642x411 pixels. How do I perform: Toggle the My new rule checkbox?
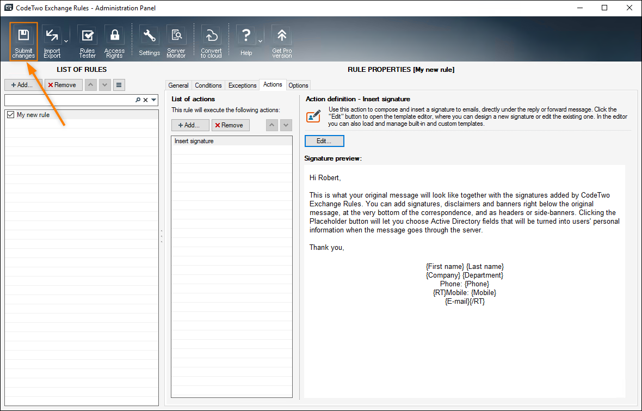point(11,115)
